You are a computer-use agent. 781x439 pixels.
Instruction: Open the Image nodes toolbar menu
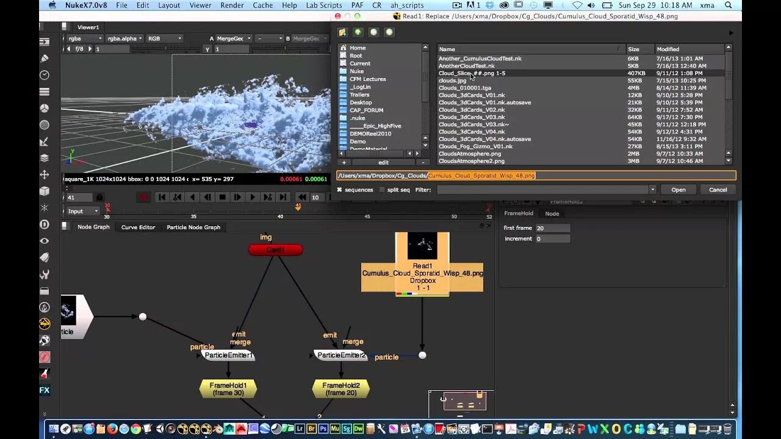pos(45,42)
